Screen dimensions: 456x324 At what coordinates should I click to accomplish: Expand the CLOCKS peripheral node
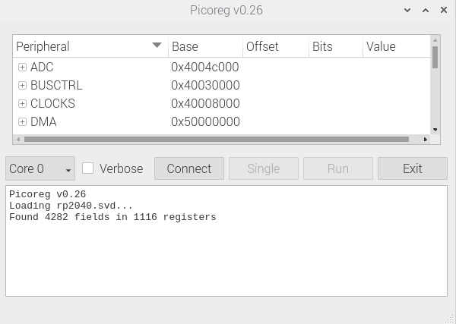[22, 103]
